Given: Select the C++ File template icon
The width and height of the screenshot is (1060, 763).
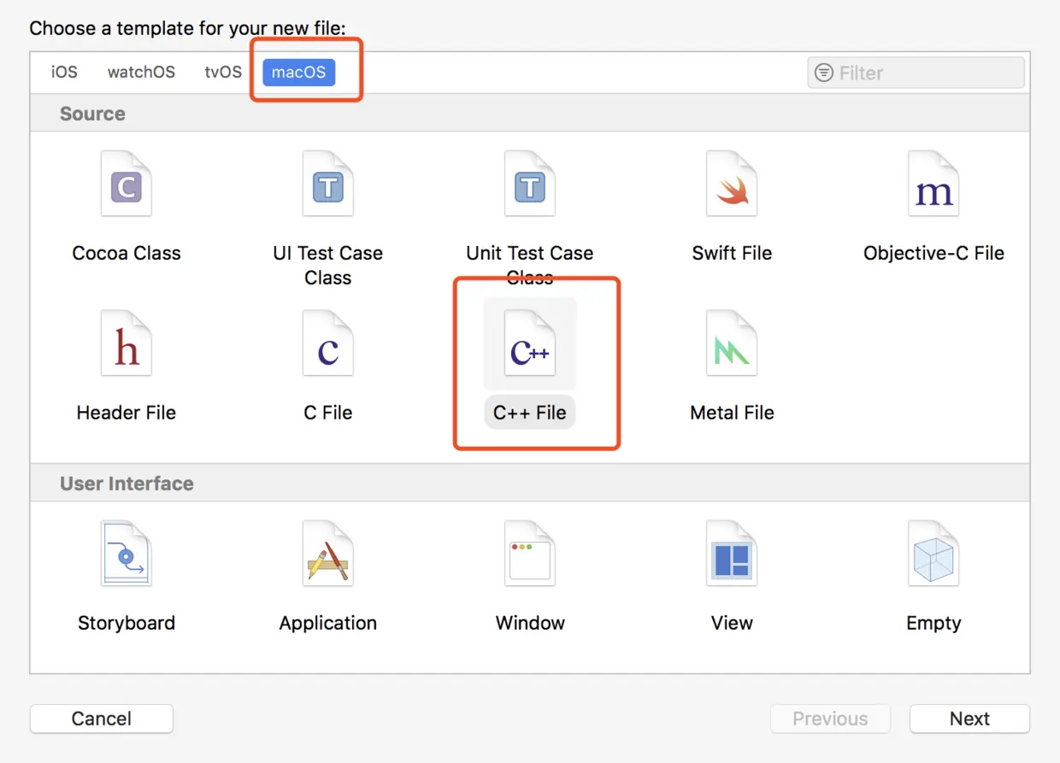Looking at the screenshot, I should pos(530,343).
